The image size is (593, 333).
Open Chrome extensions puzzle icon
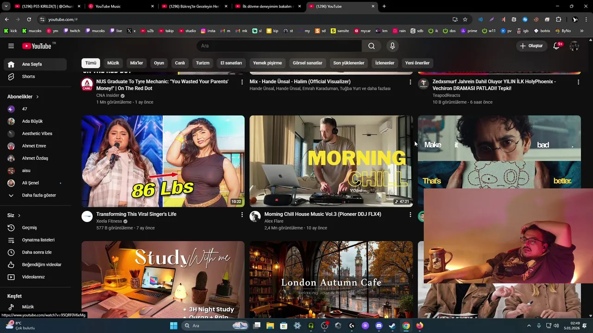[558, 19]
